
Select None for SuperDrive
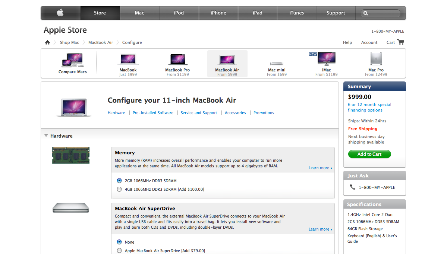tap(119, 242)
